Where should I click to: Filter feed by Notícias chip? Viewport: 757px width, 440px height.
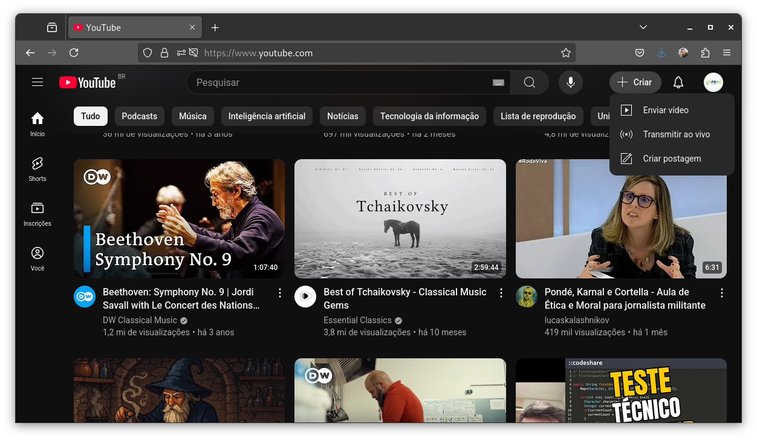343,116
